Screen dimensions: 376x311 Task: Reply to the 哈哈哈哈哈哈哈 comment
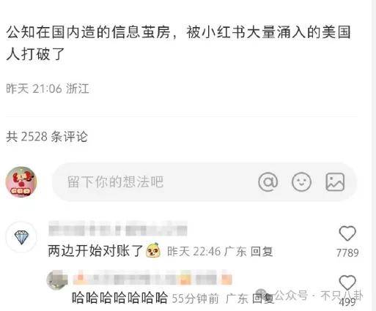[x=263, y=299]
